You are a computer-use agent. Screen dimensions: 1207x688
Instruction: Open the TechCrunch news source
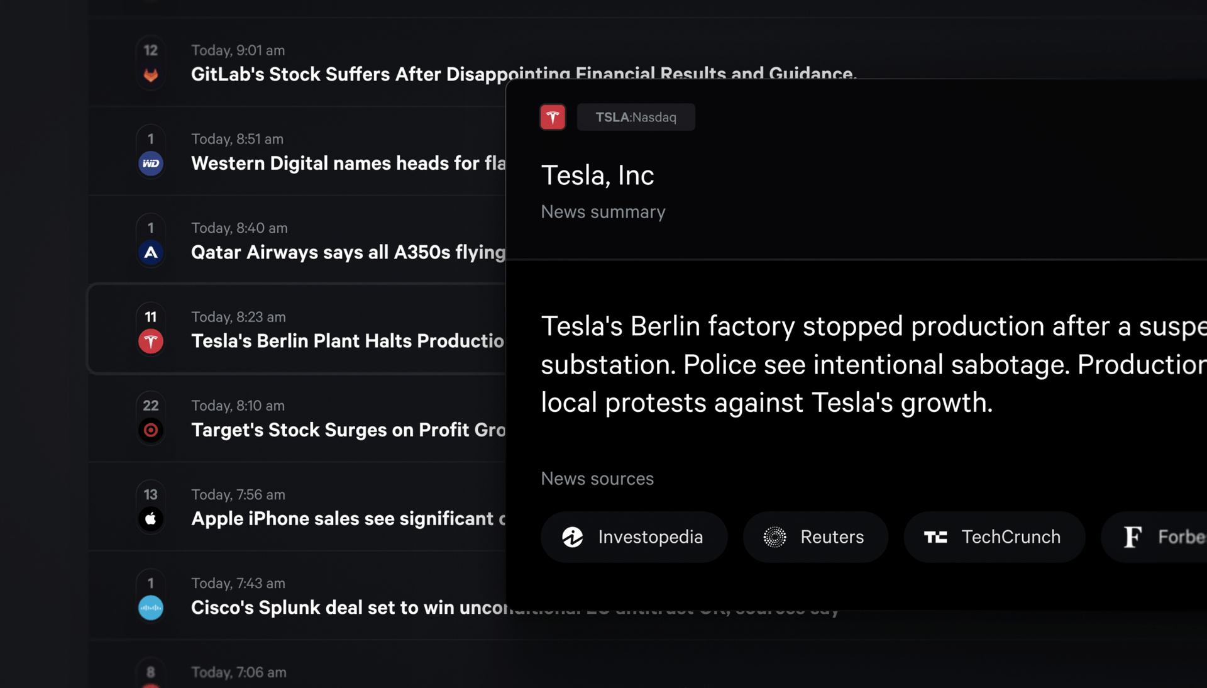point(993,537)
